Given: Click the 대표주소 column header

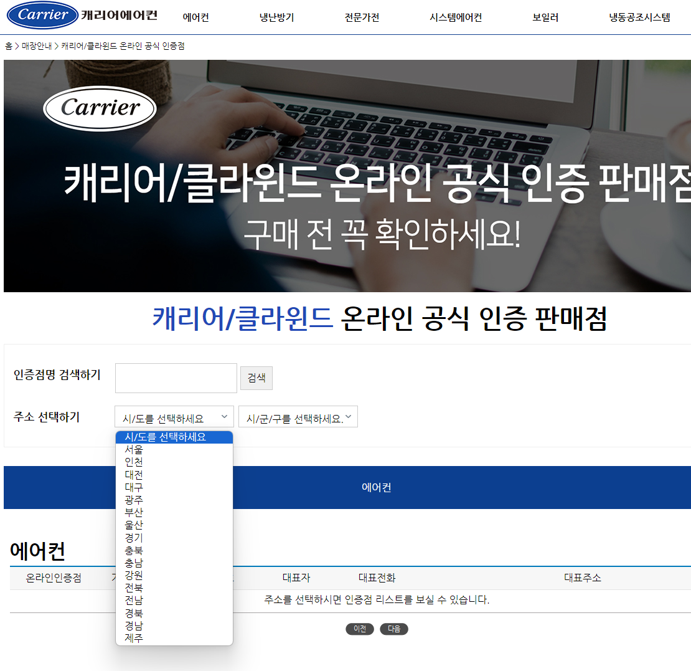Looking at the screenshot, I should [582, 578].
